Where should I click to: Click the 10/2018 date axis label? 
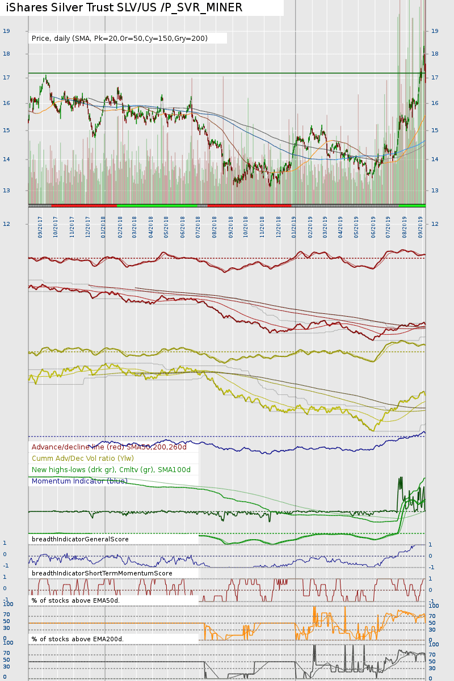point(246,226)
